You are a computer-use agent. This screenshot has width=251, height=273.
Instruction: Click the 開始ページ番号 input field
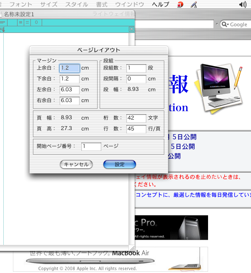(x=91, y=146)
